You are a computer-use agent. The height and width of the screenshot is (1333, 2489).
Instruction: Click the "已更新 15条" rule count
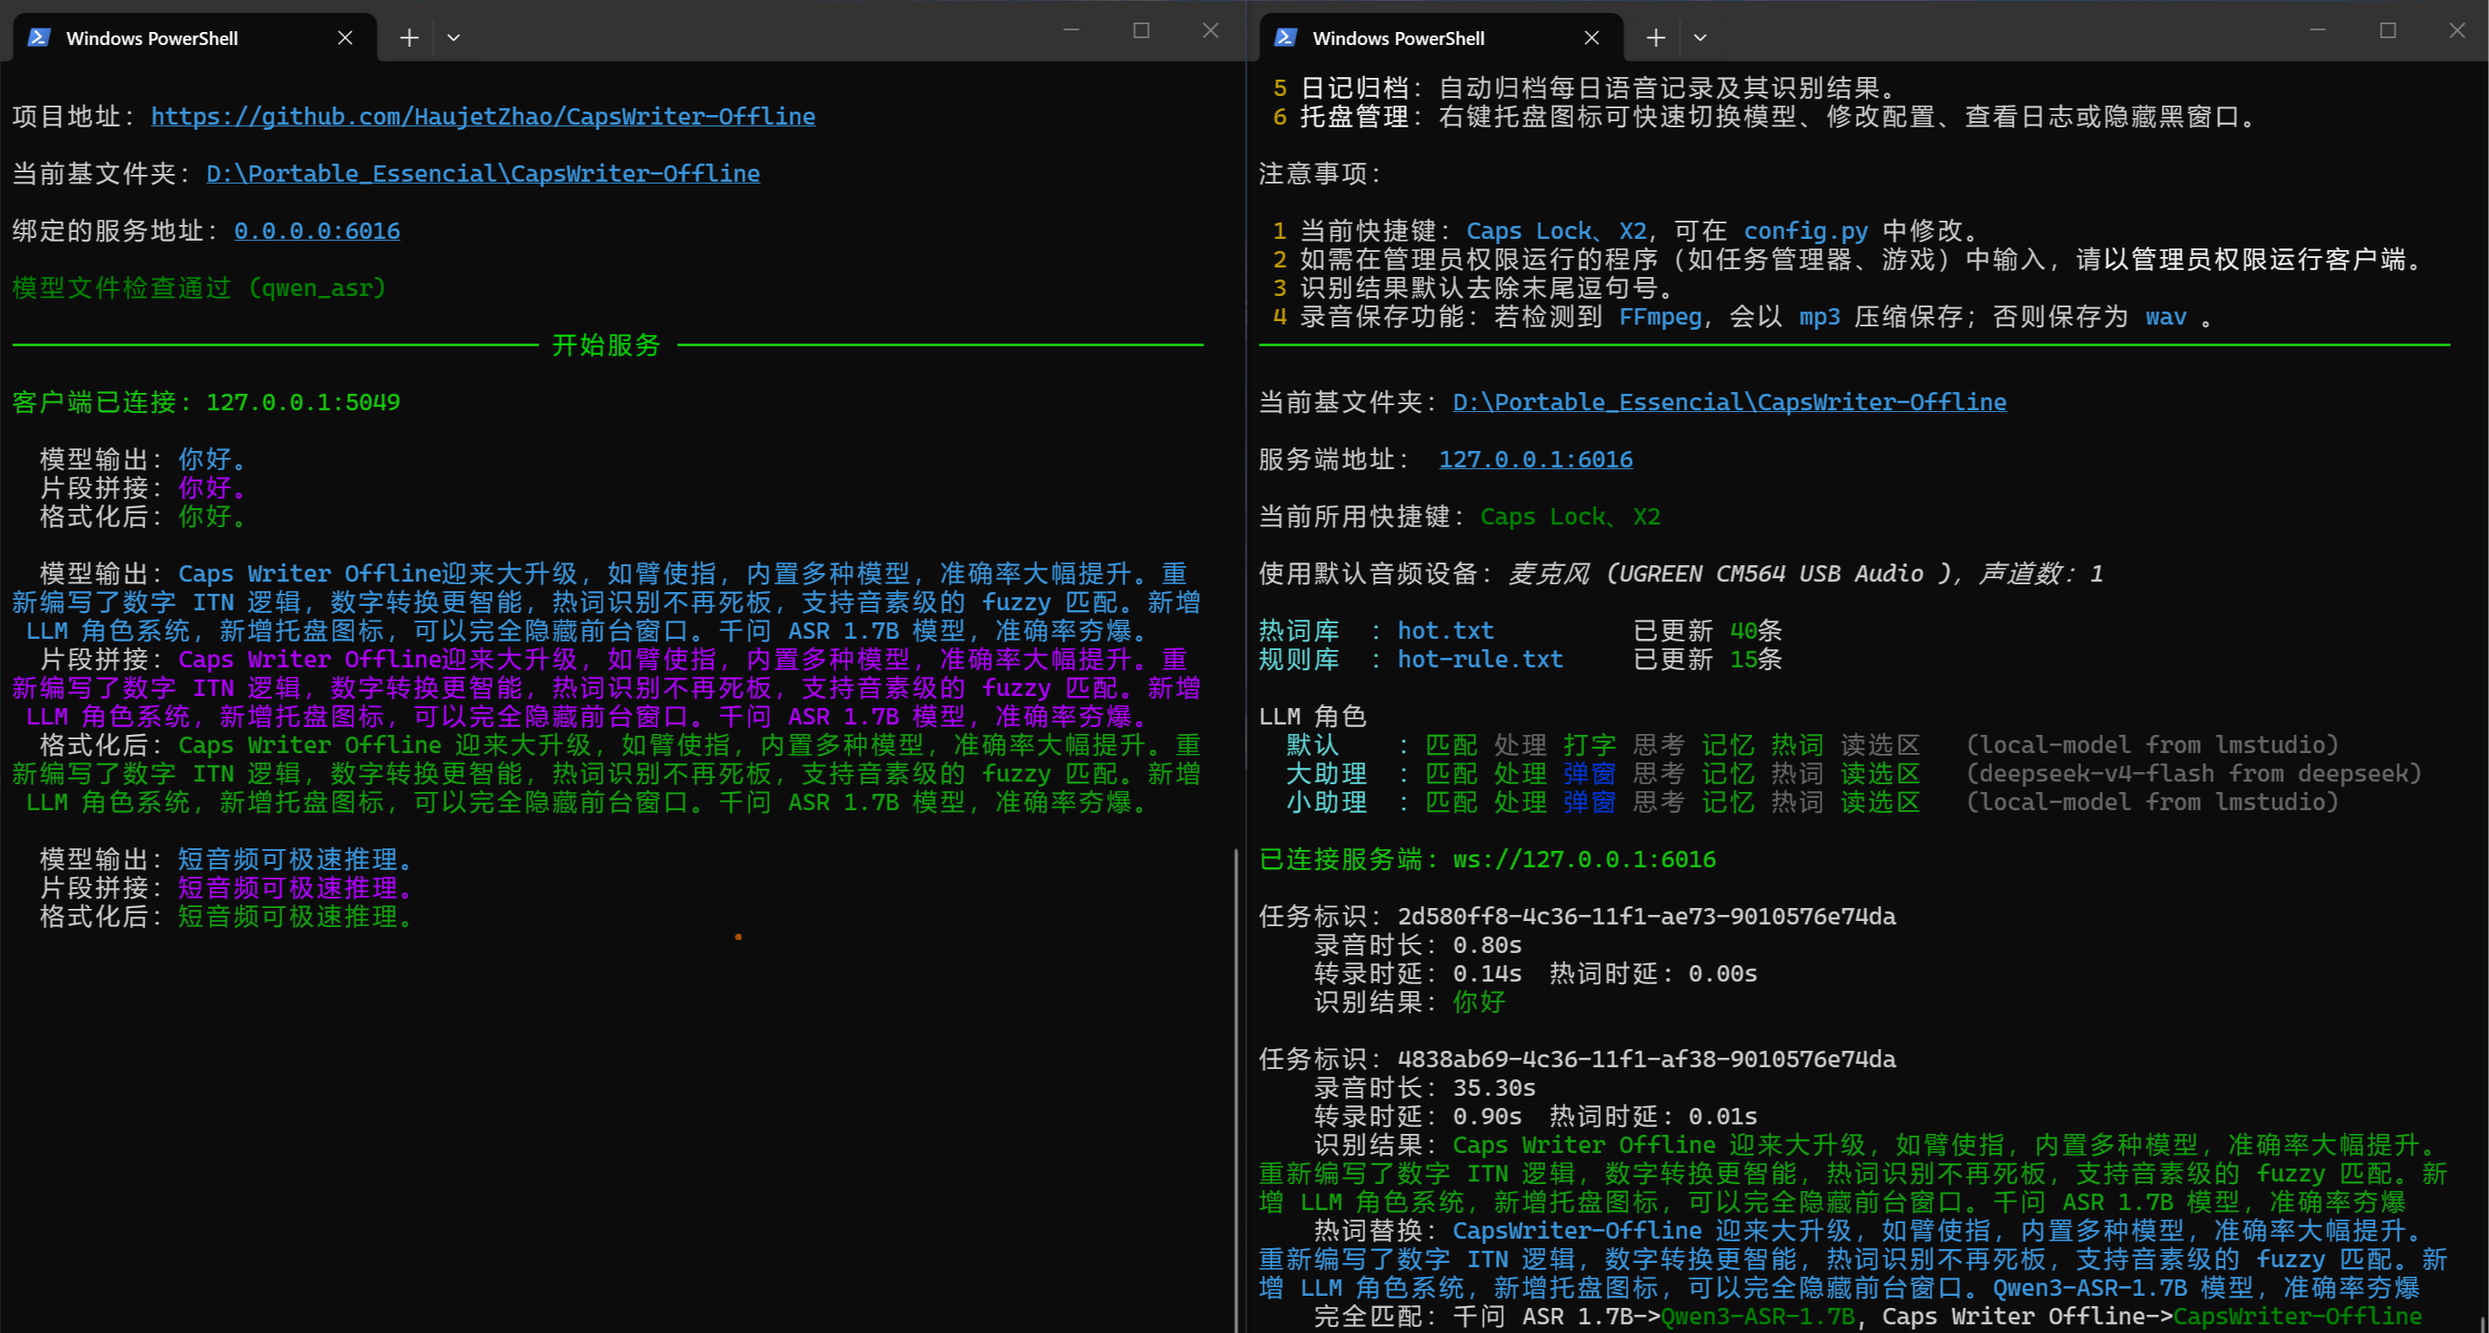pyautogui.click(x=1708, y=660)
